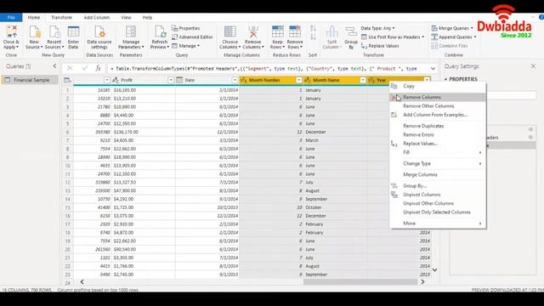Click the horizontal scrollbar thumb
Screen dimensions: 544x306
[360, 281]
